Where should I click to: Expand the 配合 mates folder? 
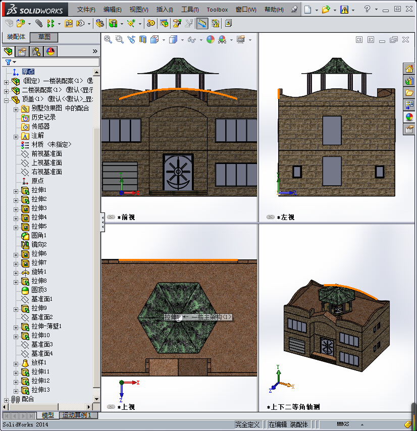coord(7,400)
